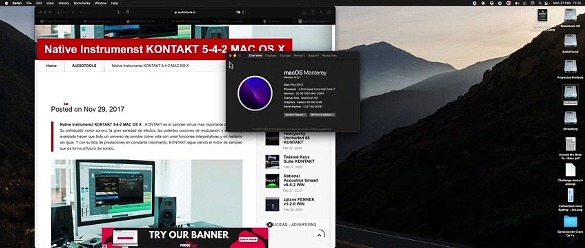Go forward in Safari

[x=81, y=12]
